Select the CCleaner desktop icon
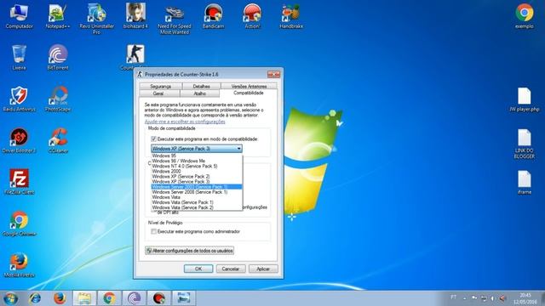Image resolution: width=545 pixels, height=306 pixels. [58, 140]
